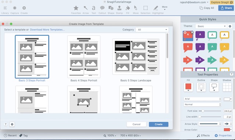
Task: Select the Fill tool
Action: point(128,8)
